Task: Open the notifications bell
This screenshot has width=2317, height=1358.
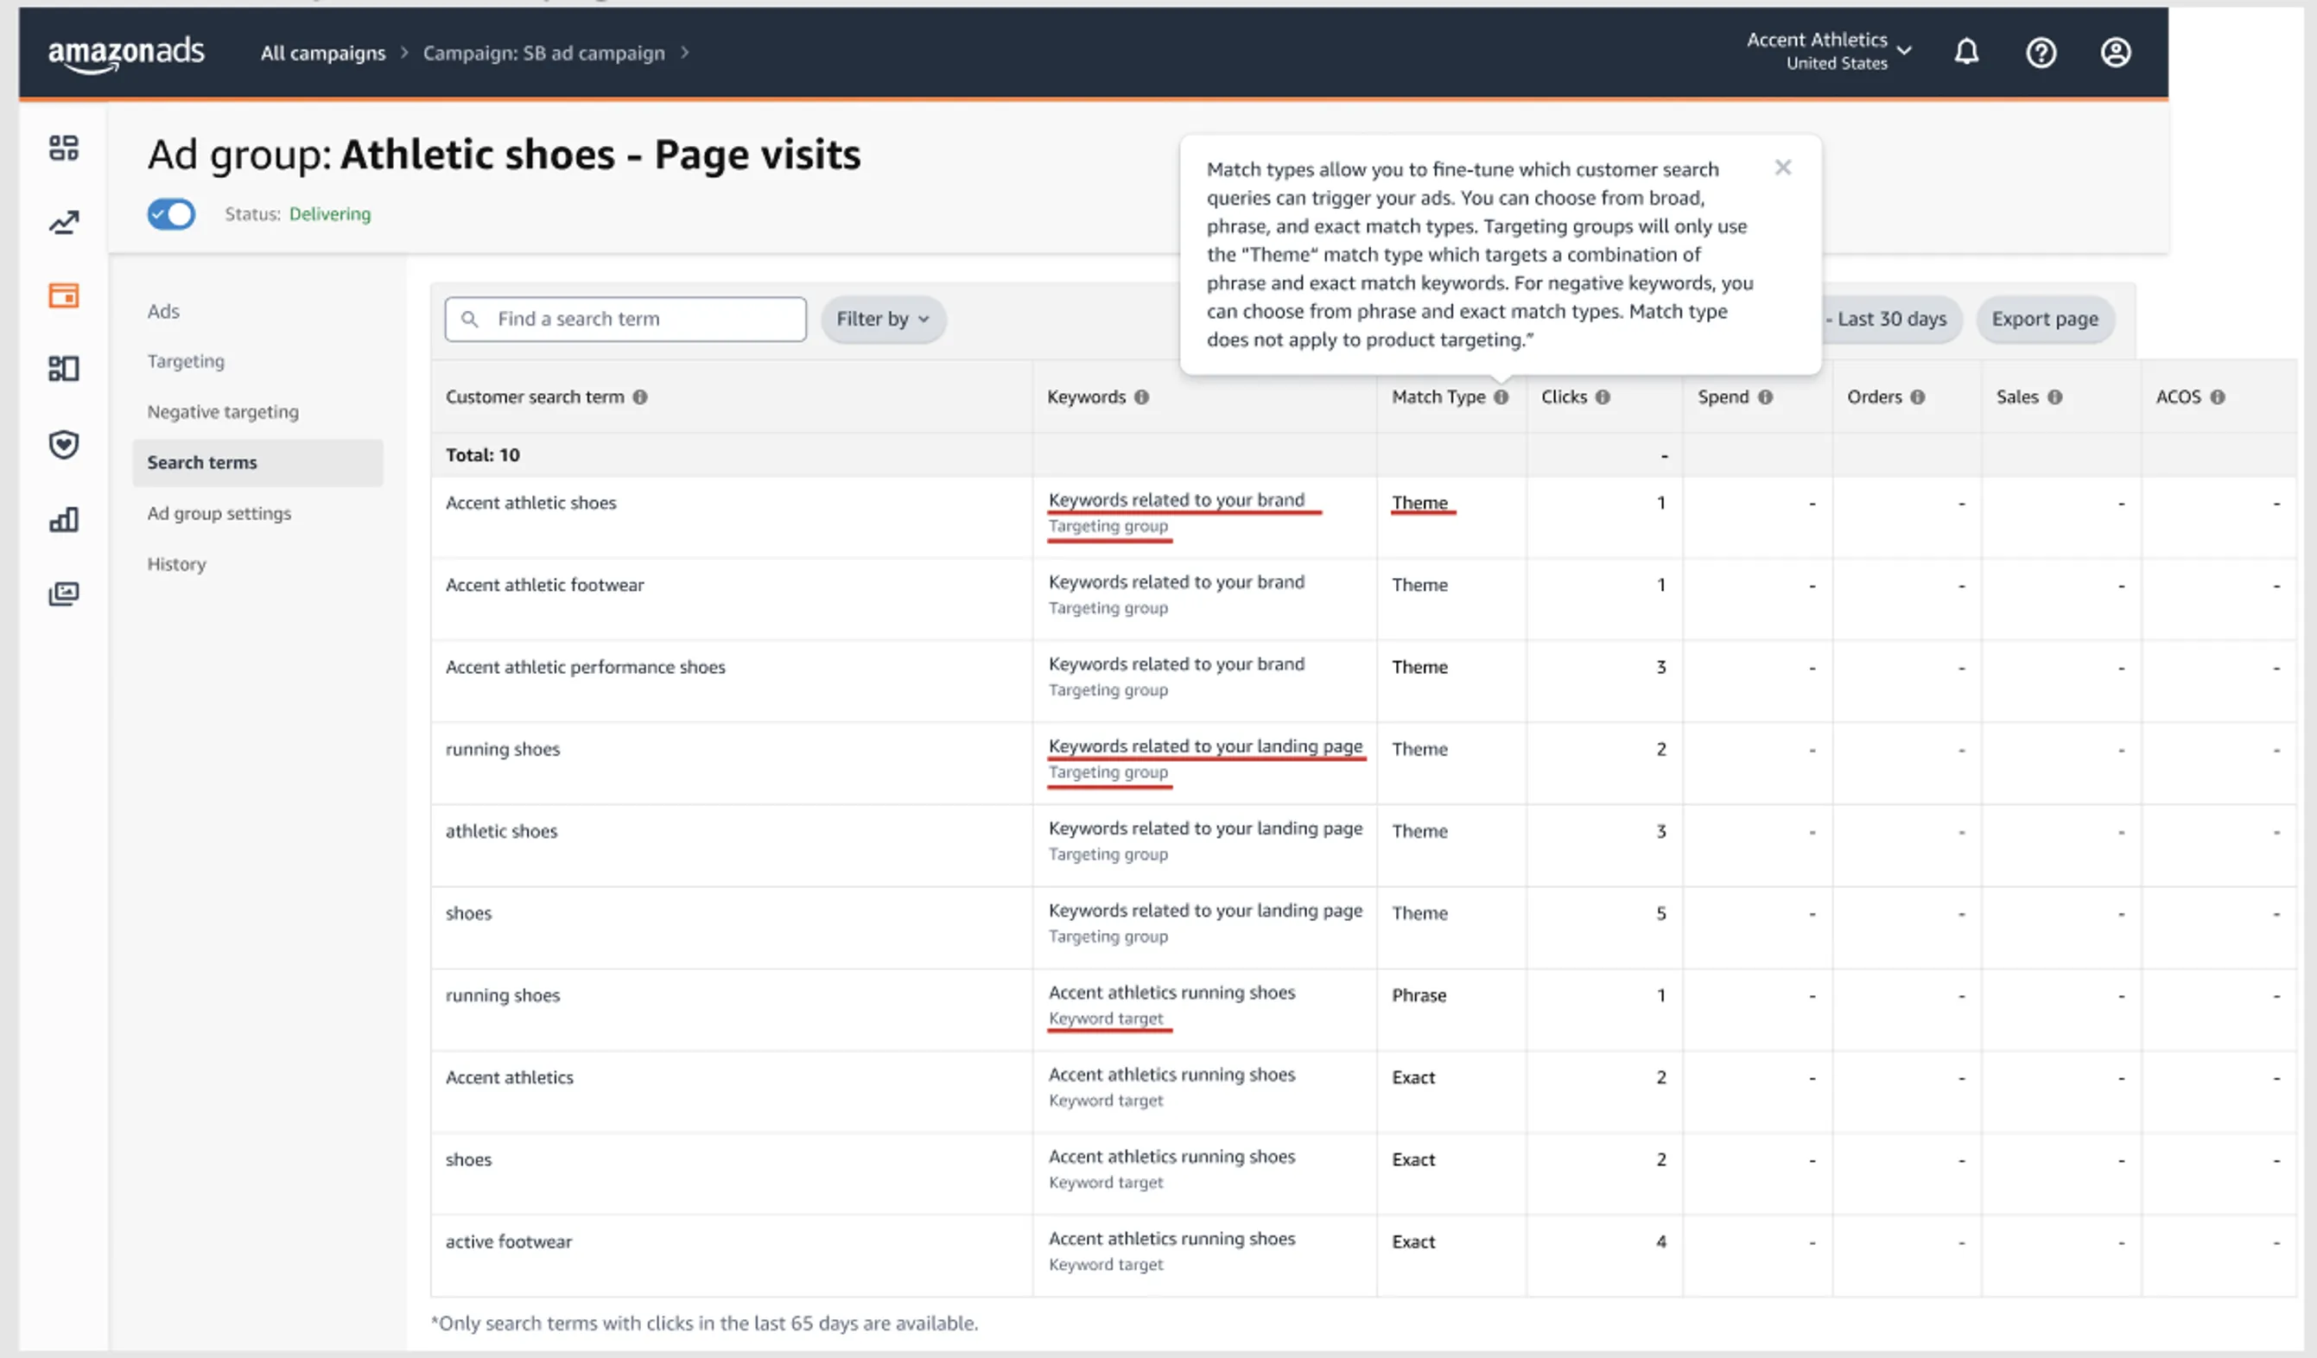Action: (1965, 53)
